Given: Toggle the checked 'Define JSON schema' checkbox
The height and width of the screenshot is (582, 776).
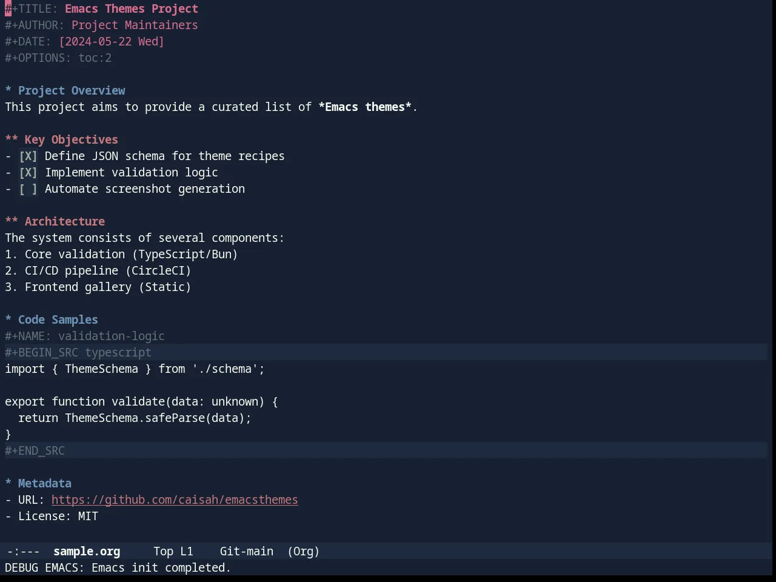Looking at the screenshot, I should (28, 156).
